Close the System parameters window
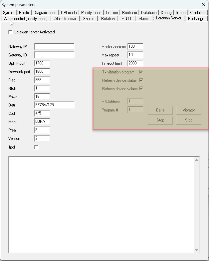Screen dimensions: 209x261 (203, 4)
